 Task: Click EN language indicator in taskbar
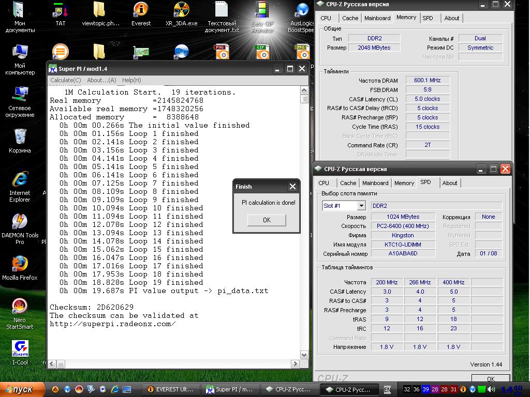[x=387, y=390]
